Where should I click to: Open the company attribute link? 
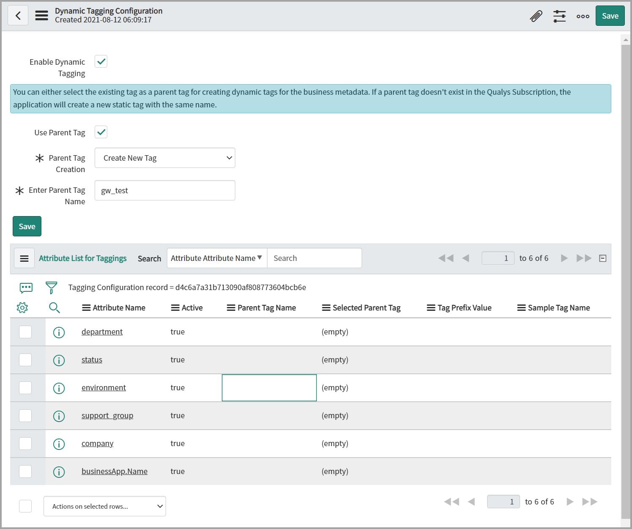point(97,444)
